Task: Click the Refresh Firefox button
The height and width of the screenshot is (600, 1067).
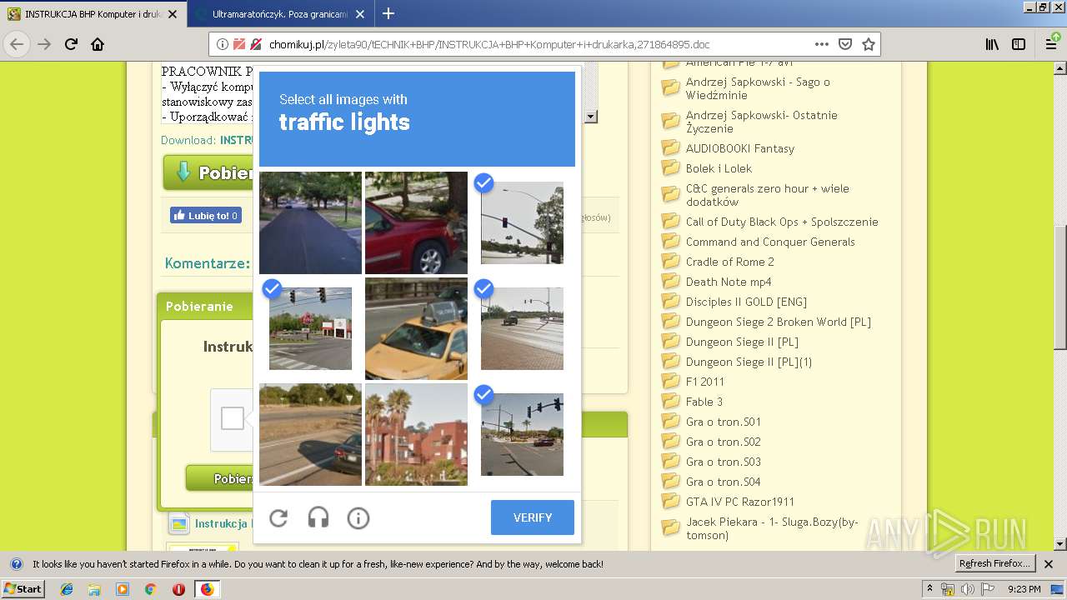Action: 995,563
